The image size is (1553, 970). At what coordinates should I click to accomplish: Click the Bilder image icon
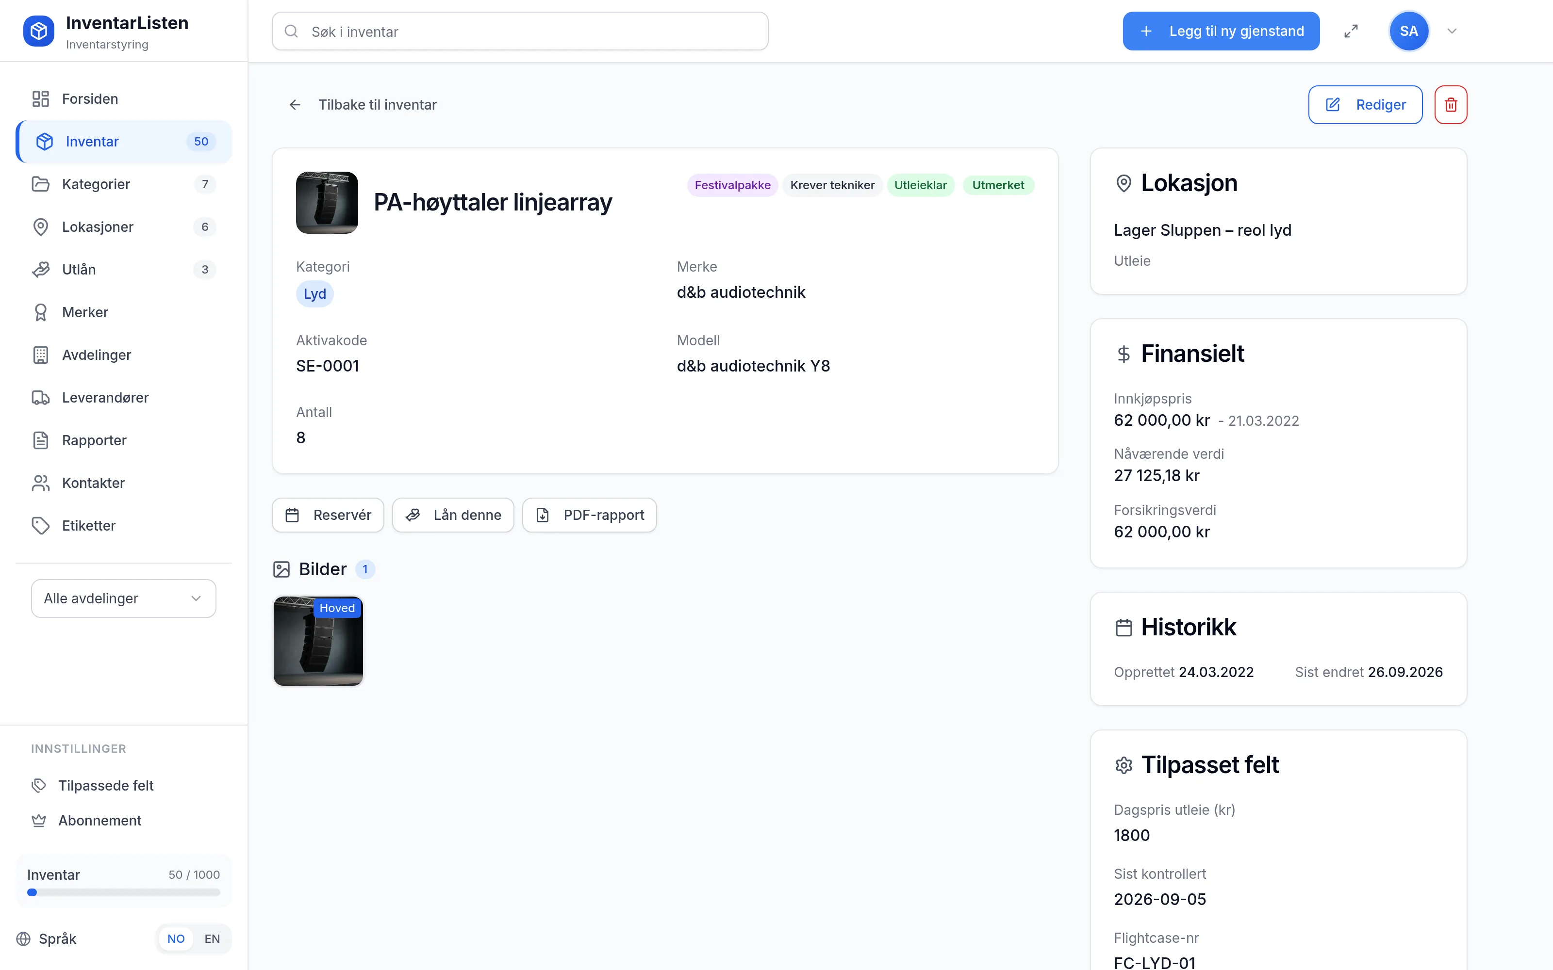(281, 570)
